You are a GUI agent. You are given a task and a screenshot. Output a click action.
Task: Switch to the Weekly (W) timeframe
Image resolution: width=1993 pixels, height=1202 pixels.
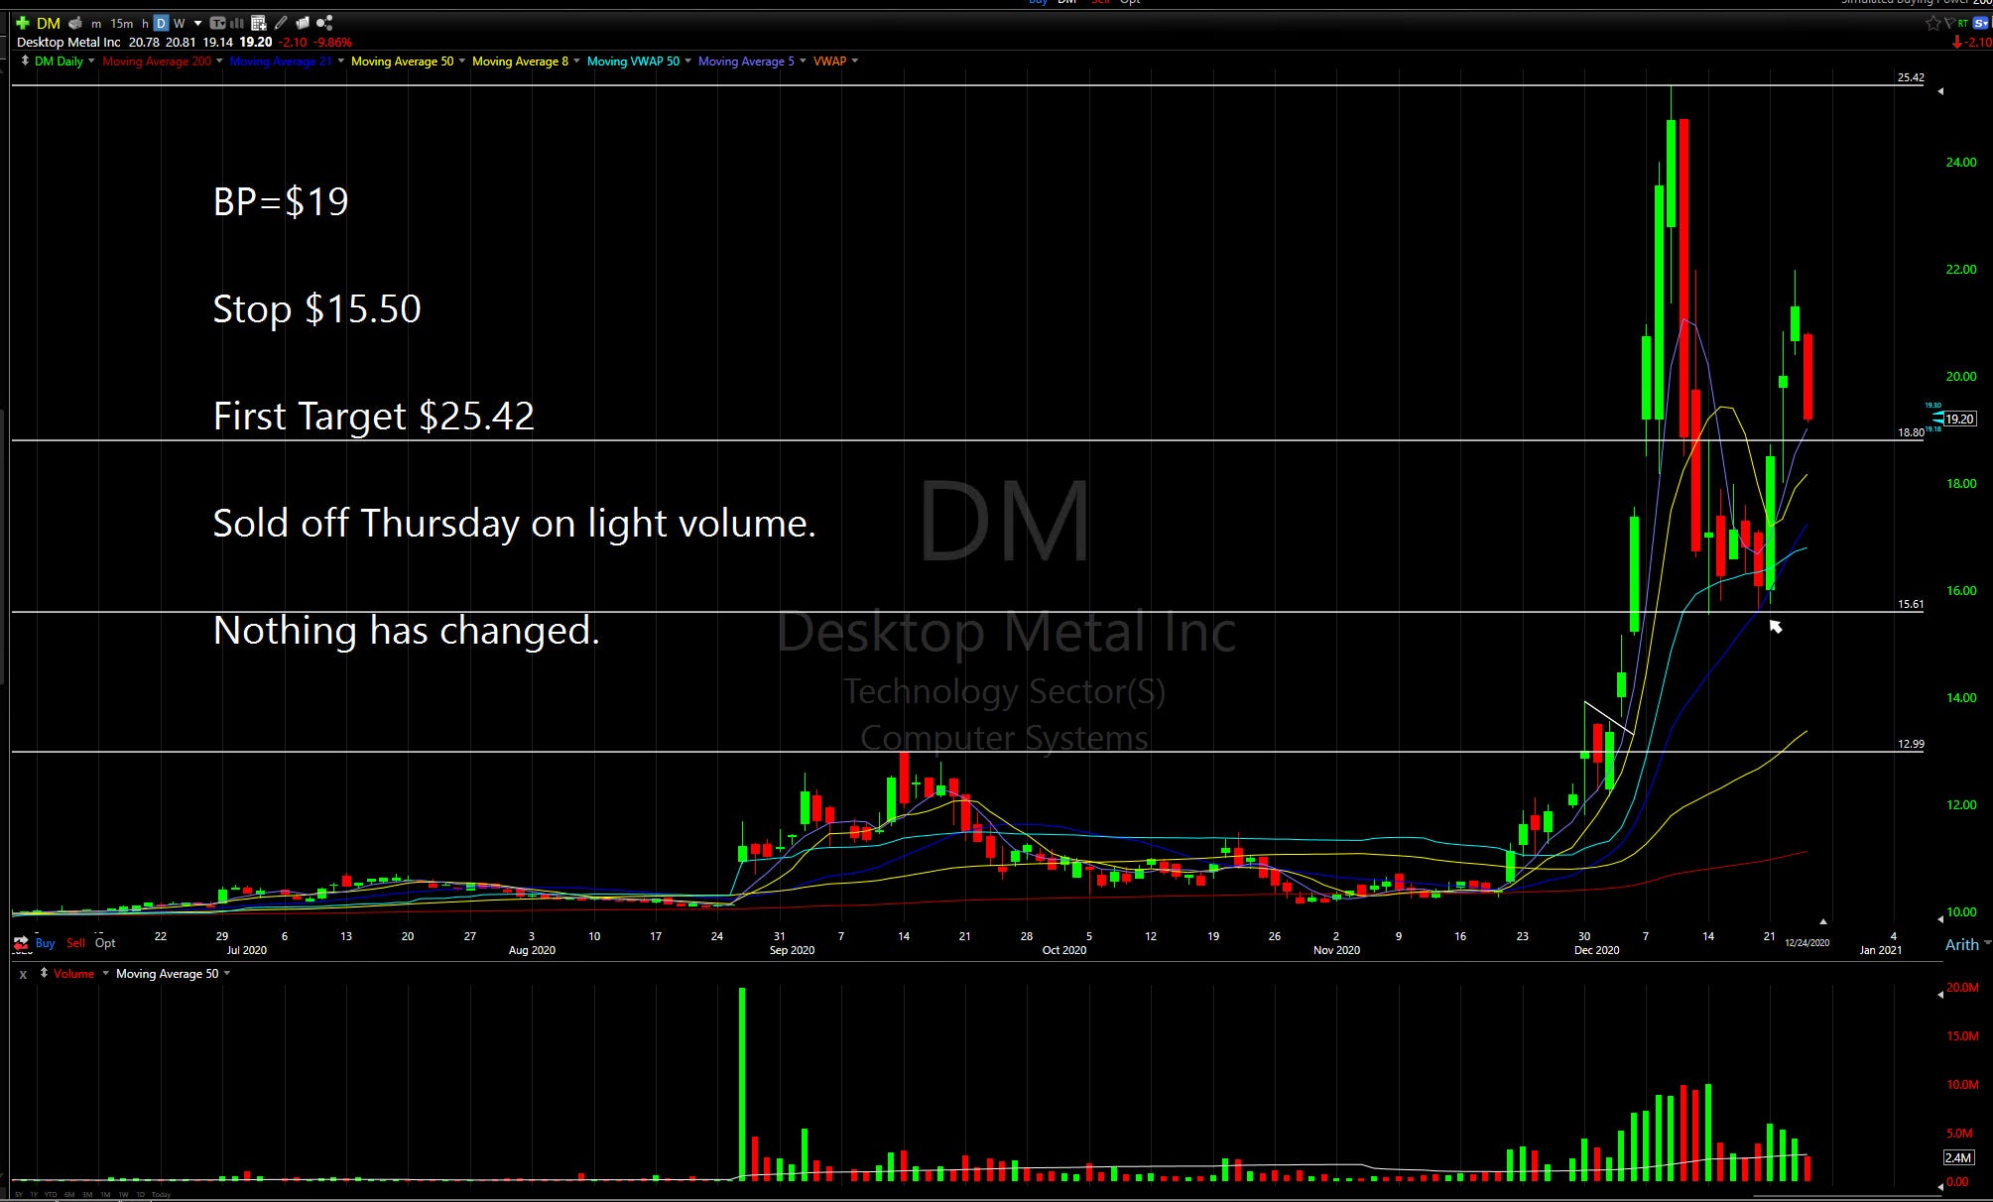pos(180,23)
